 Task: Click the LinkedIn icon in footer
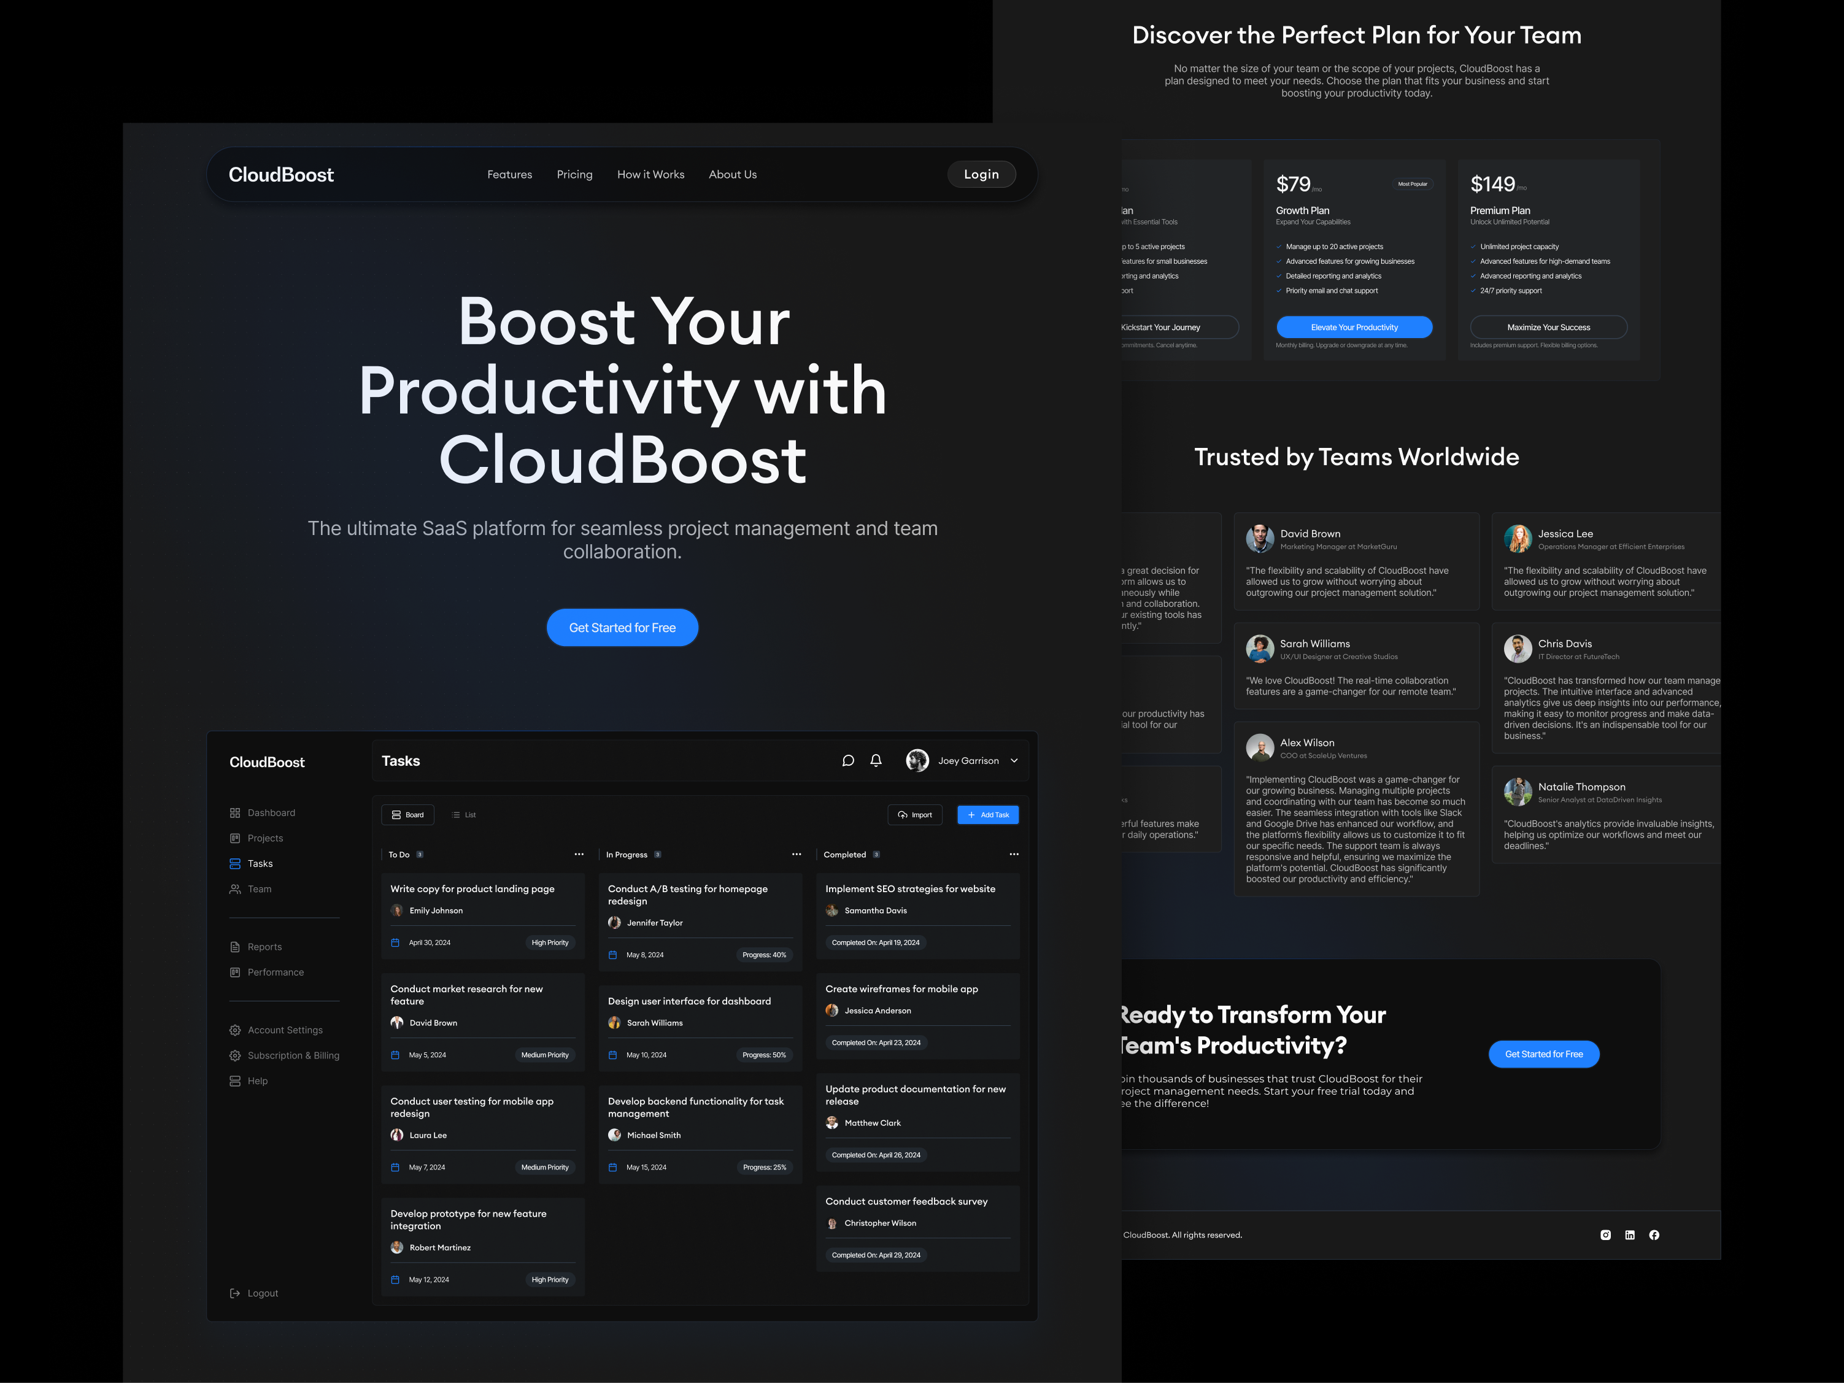(x=1630, y=1235)
